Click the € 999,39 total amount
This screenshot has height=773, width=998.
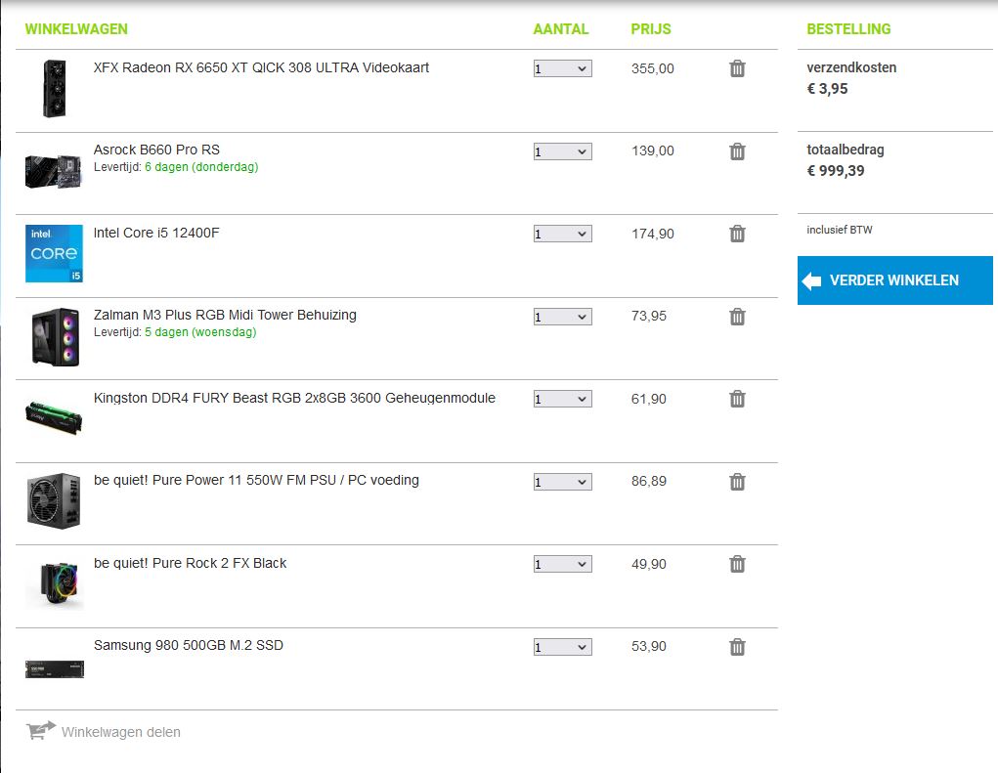(x=836, y=170)
